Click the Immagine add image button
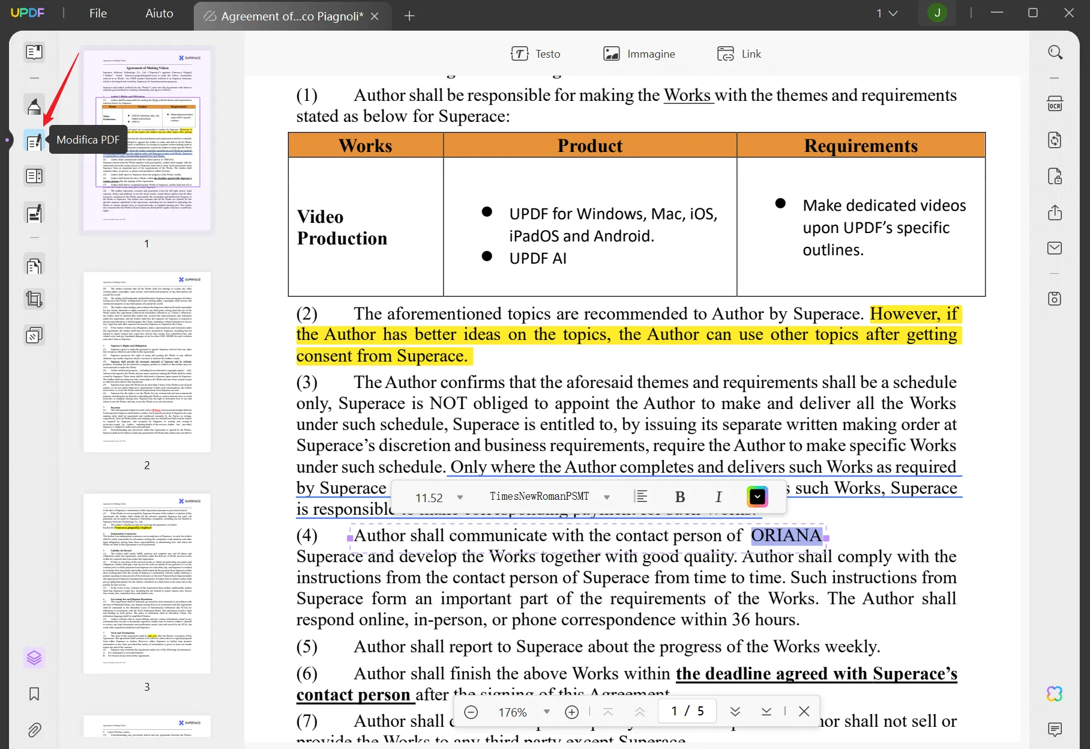 click(x=639, y=54)
